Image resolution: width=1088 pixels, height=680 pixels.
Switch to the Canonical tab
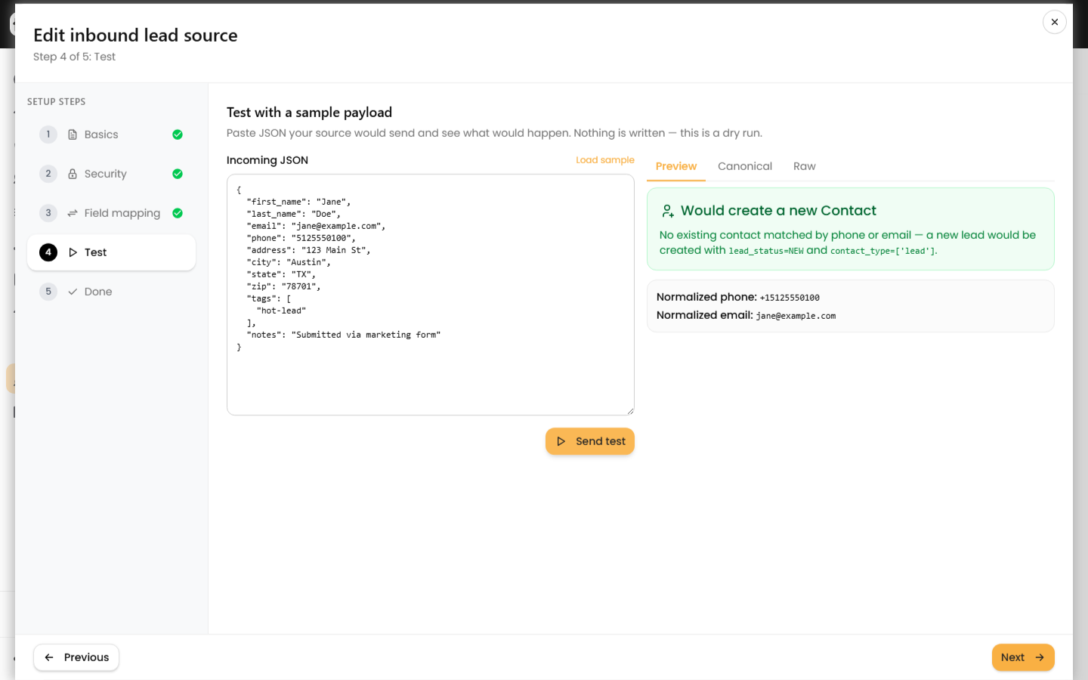(x=745, y=166)
